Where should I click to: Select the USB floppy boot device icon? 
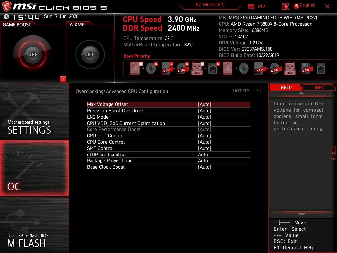306,68
